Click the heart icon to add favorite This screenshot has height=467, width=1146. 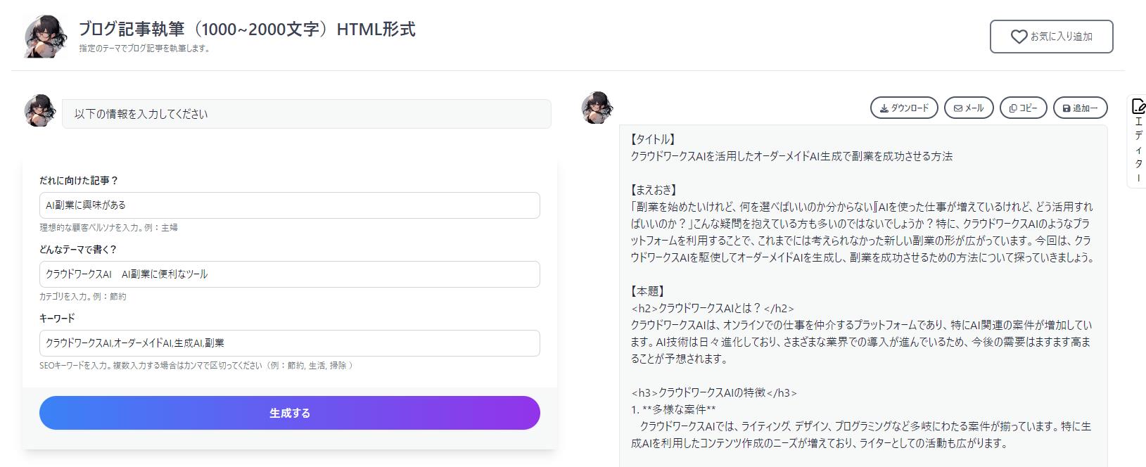tap(1019, 37)
